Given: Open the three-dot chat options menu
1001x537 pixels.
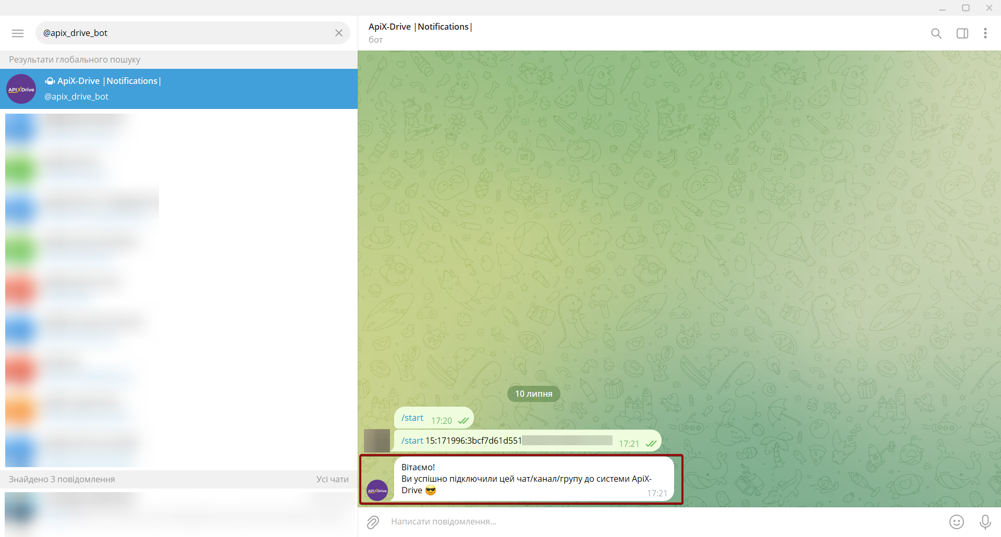Looking at the screenshot, I should (985, 33).
